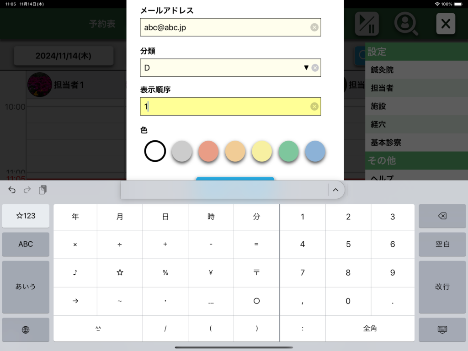
Task: Hide the on-screen keyboard
Action: pyautogui.click(x=441, y=330)
